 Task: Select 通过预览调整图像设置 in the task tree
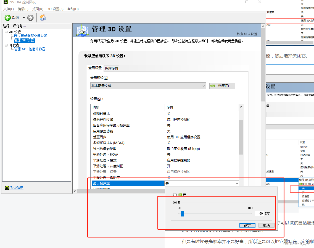point(30,36)
